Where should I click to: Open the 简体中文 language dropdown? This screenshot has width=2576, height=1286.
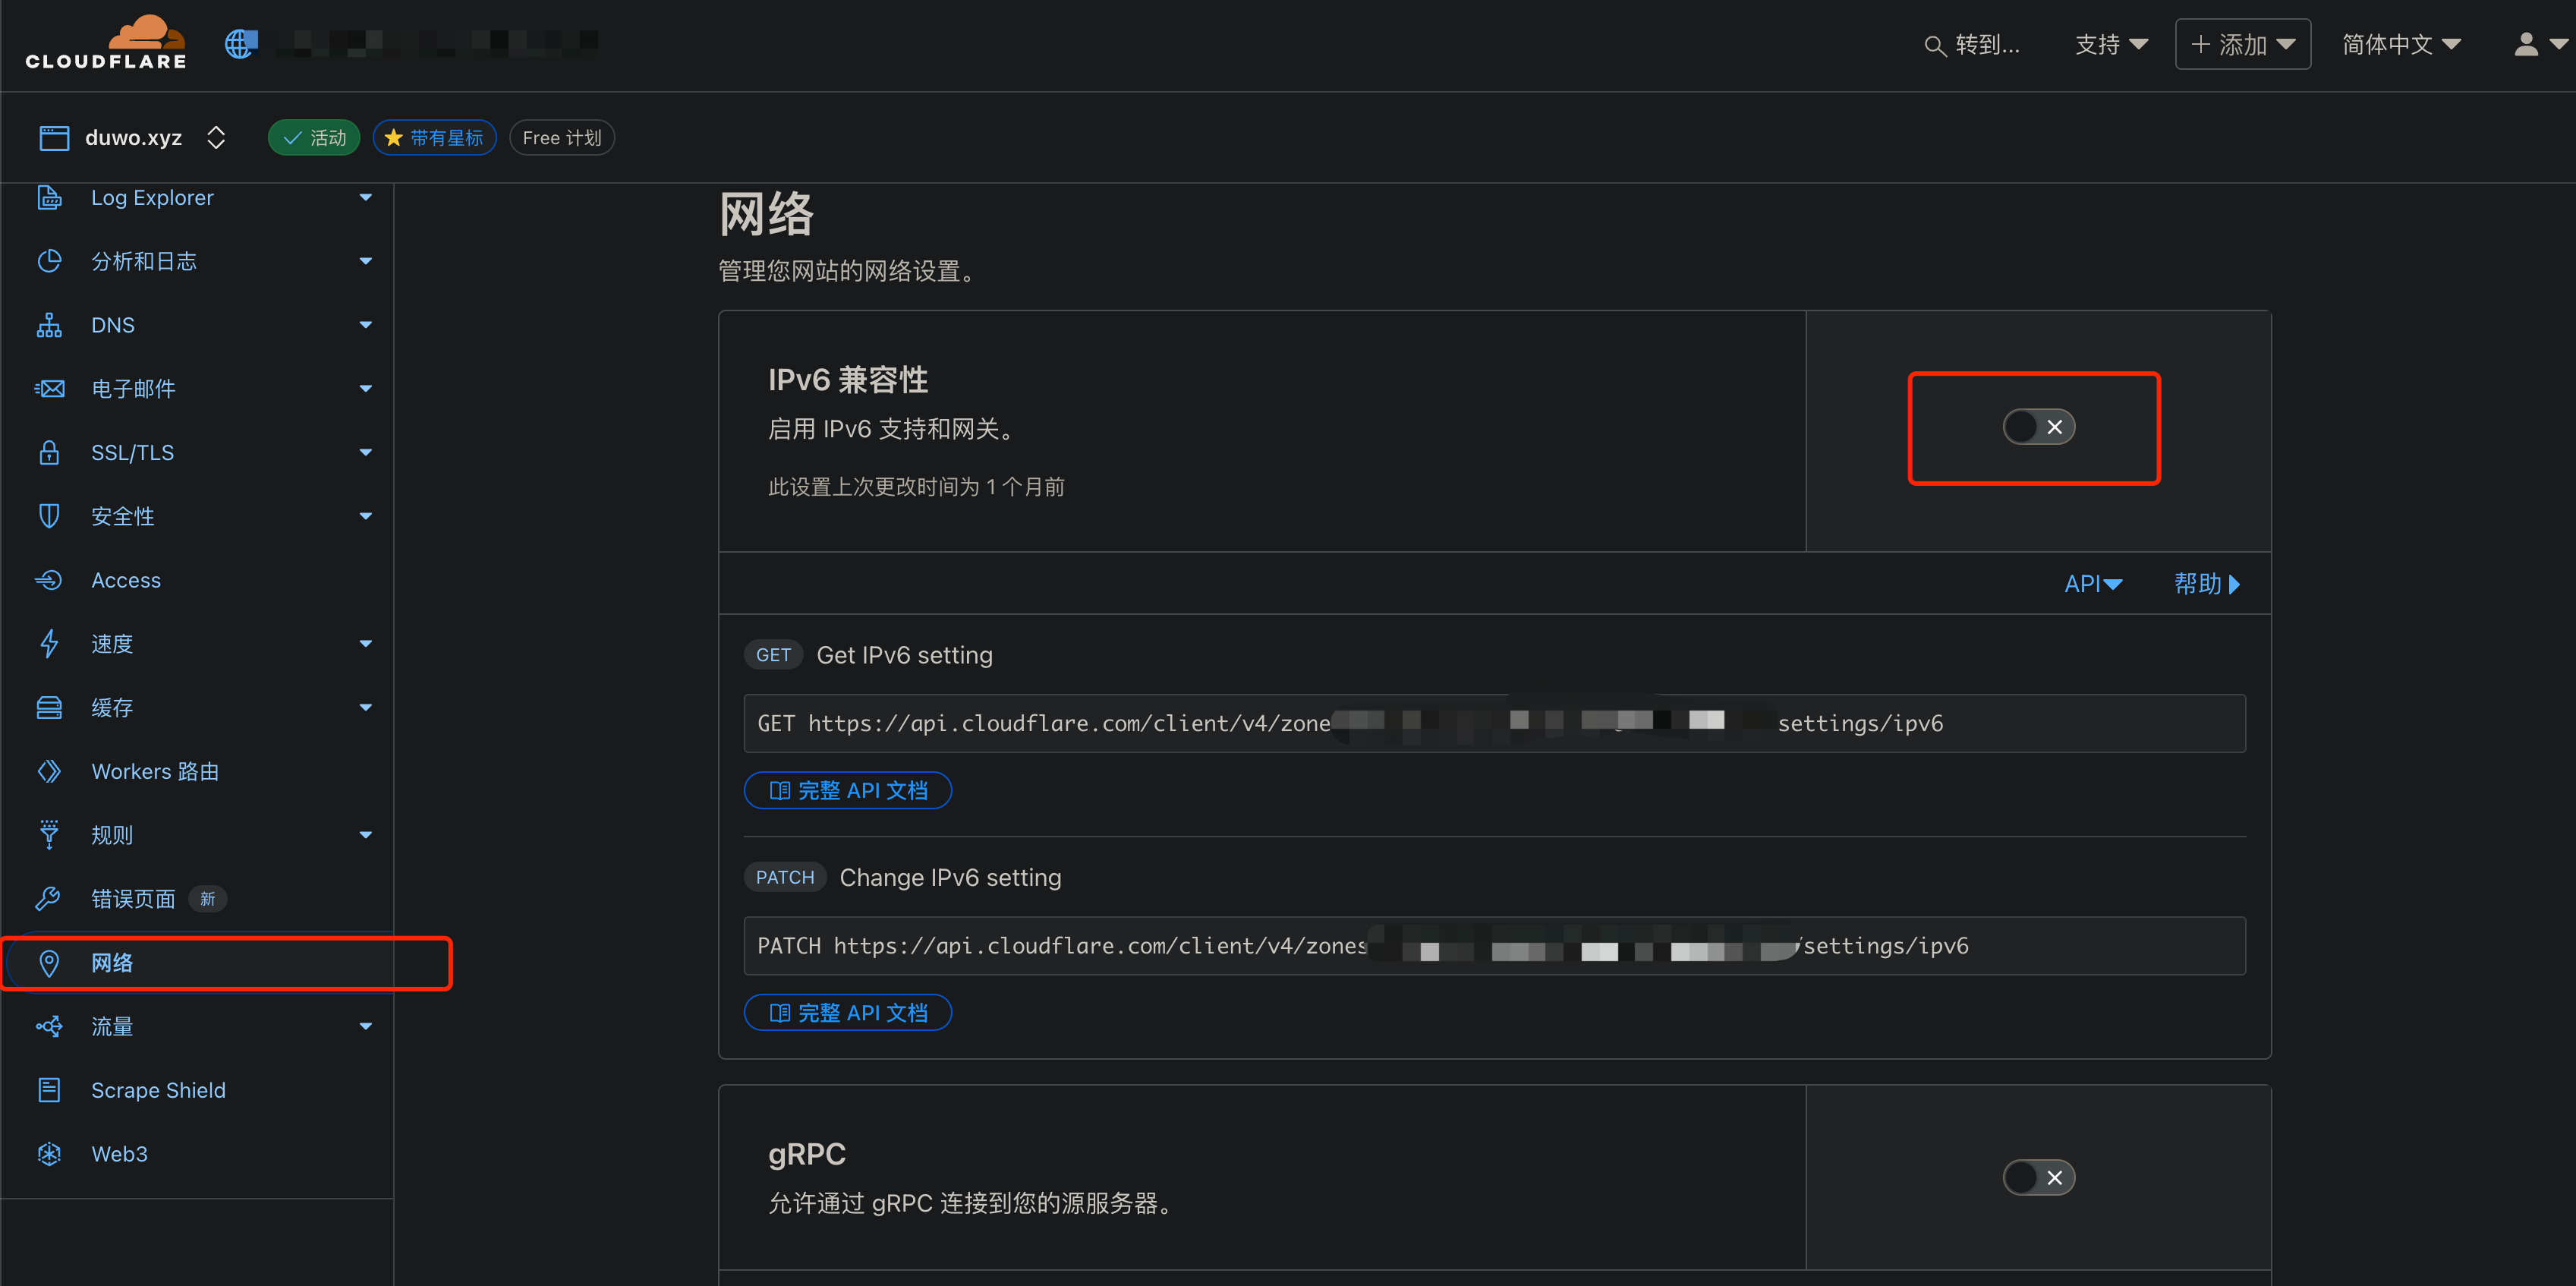point(2401,44)
